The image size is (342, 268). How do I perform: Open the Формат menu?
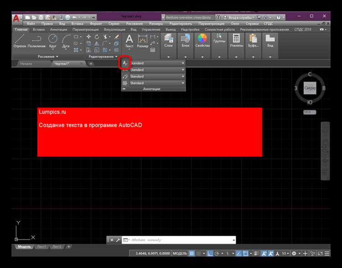tap(96, 23)
